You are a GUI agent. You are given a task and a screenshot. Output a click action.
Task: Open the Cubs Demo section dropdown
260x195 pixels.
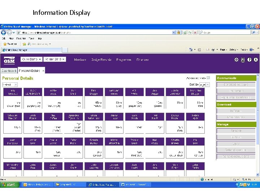[x=31, y=59]
